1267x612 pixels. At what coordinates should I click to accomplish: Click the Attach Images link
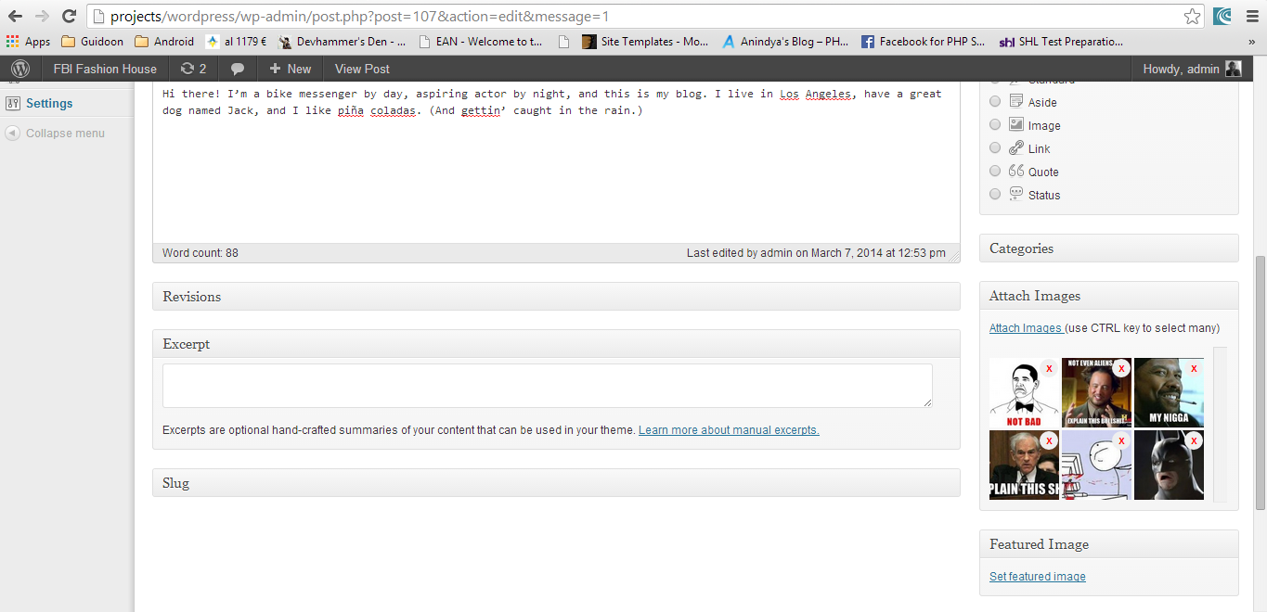coord(1026,328)
